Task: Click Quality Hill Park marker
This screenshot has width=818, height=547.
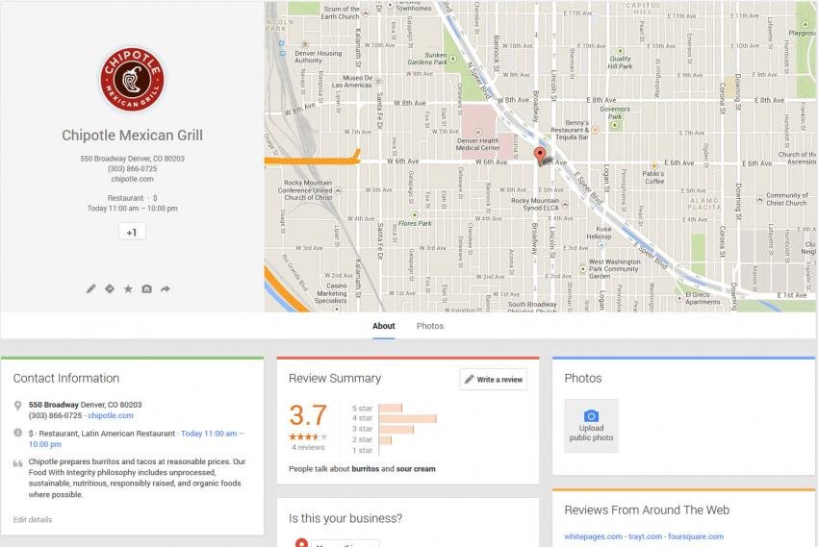Action: click(620, 51)
